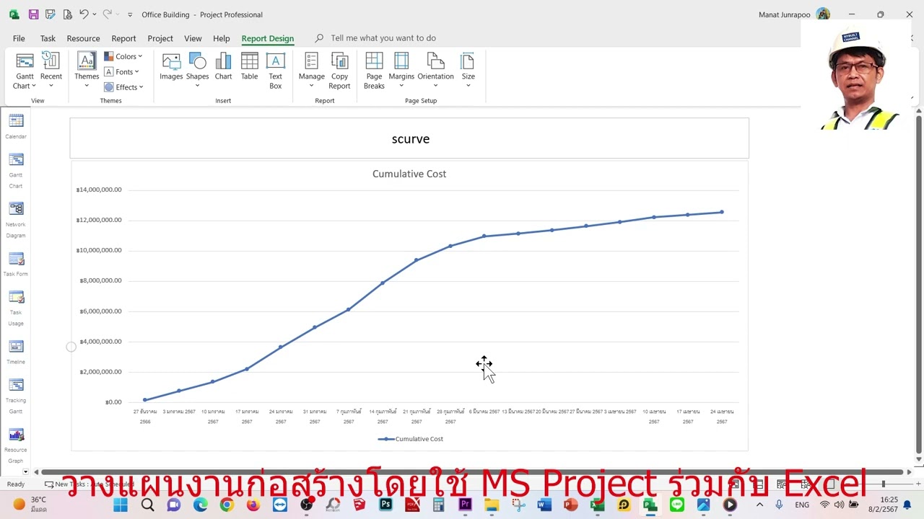The image size is (924, 519).
Task: Click Copy Report
Action: pyautogui.click(x=339, y=71)
